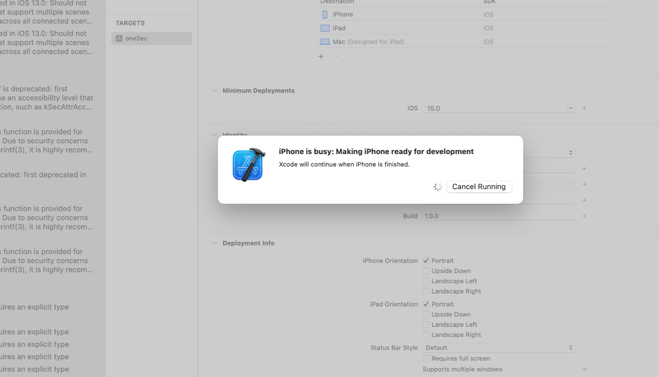Image resolution: width=659 pixels, height=377 pixels.
Task: Enable iPad Orientation Landscape Left
Action: coord(426,324)
